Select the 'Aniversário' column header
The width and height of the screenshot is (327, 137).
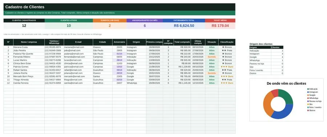pyautogui.click(x=120, y=42)
